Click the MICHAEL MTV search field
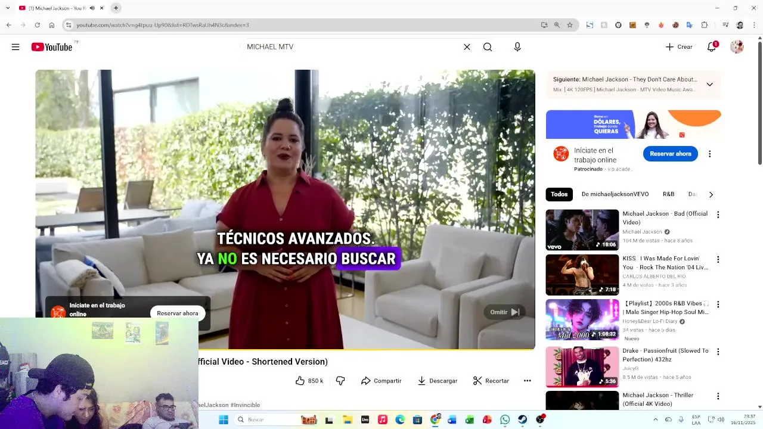 tap(352, 47)
